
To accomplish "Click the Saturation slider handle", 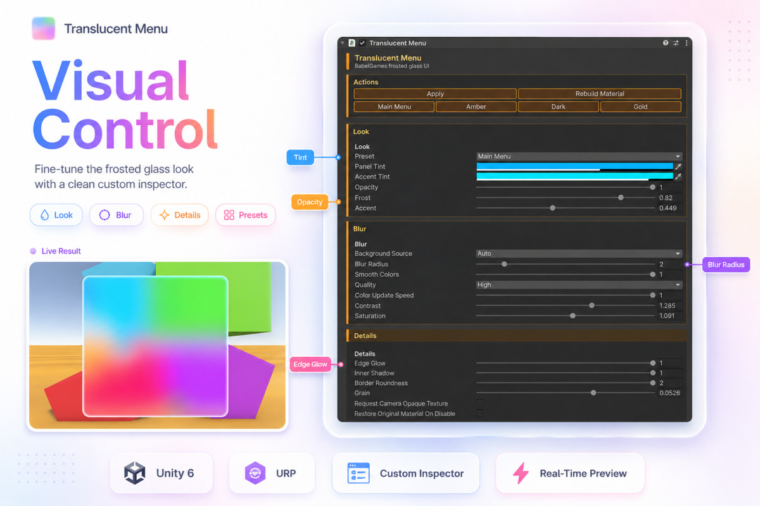I will (573, 316).
